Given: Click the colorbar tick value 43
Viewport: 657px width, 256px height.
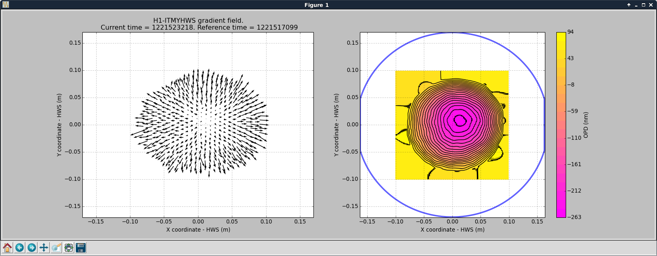Looking at the screenshot, I should point(571,58).
